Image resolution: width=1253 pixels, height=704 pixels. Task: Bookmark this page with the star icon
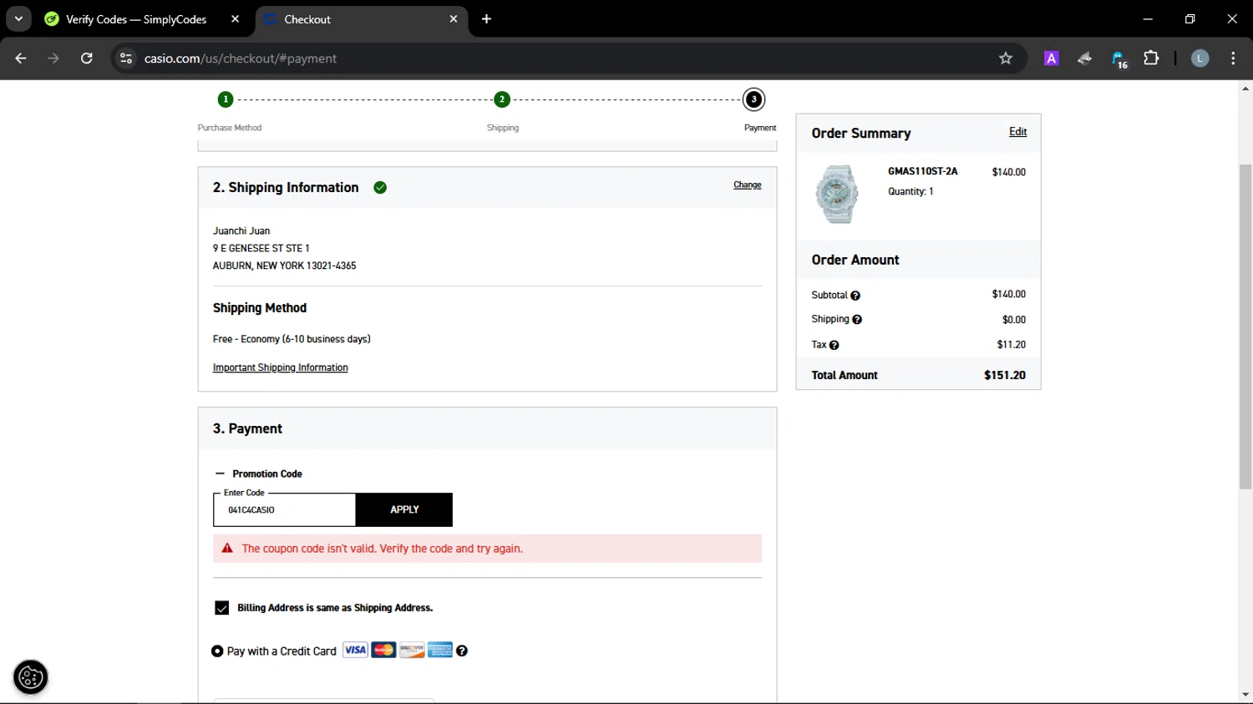[x=1006, y=58]
